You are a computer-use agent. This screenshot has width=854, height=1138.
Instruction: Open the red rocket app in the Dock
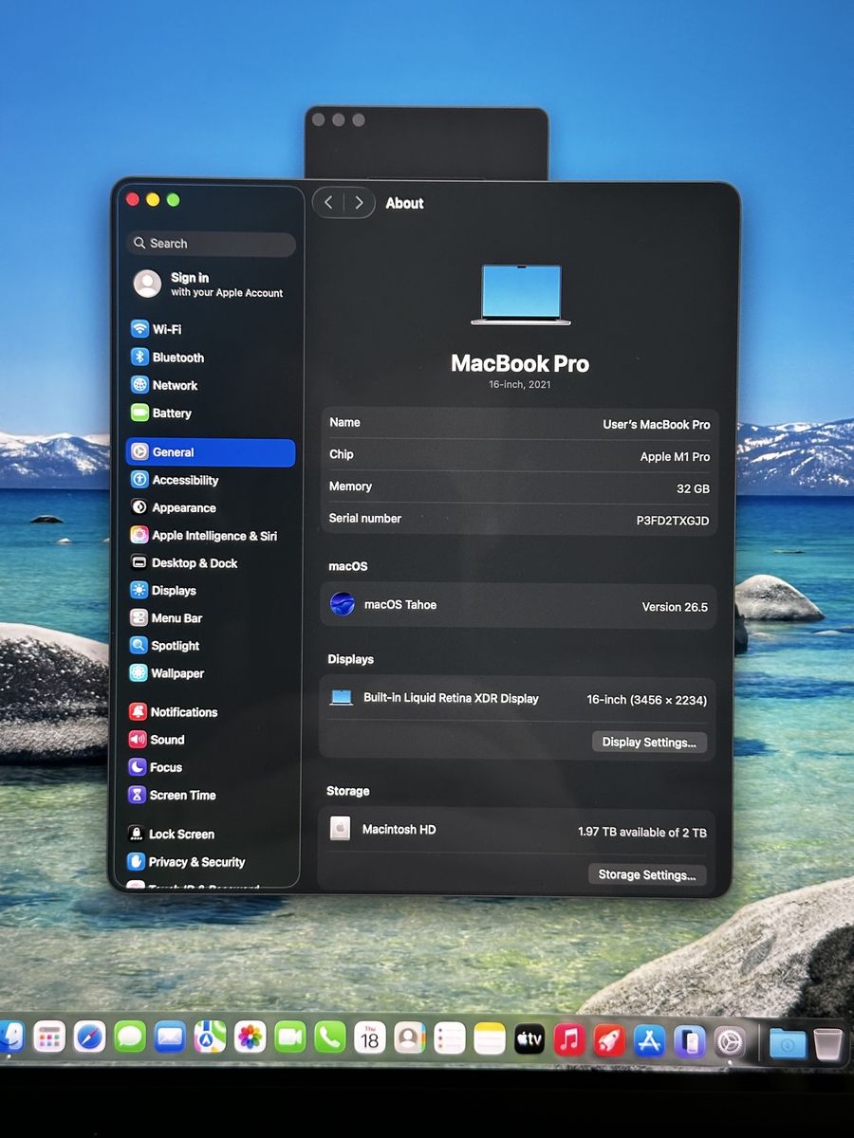point(609,1040)
